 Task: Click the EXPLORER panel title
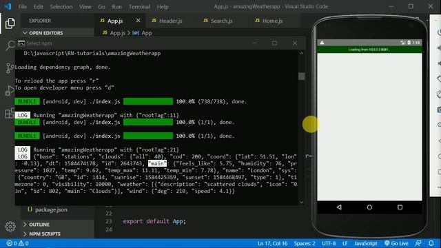[40, 21]
